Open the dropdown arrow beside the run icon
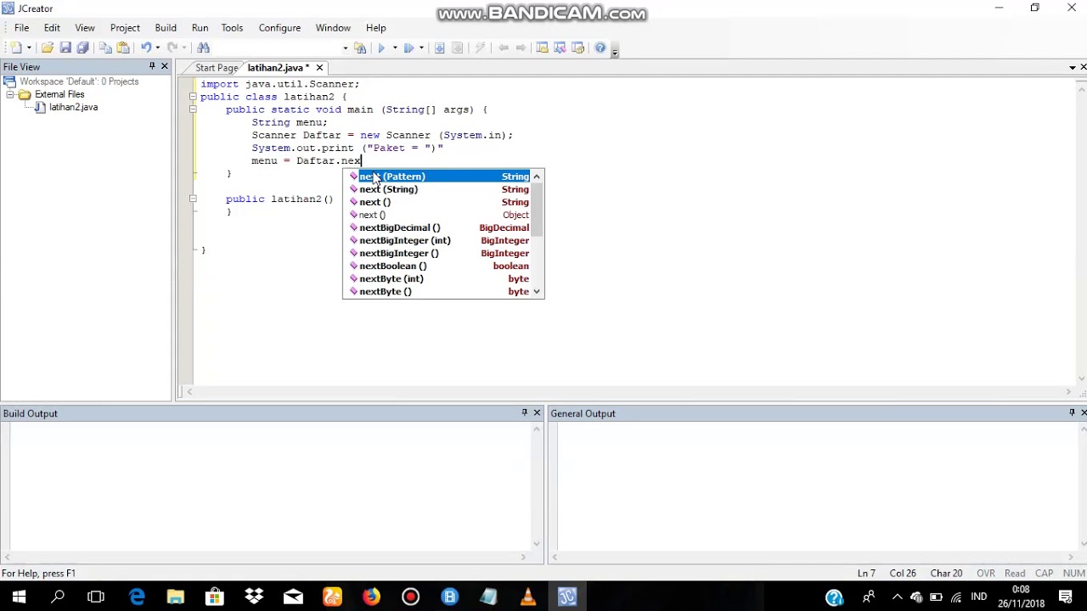Screen dimensions: 1087x611 point(395,48)
